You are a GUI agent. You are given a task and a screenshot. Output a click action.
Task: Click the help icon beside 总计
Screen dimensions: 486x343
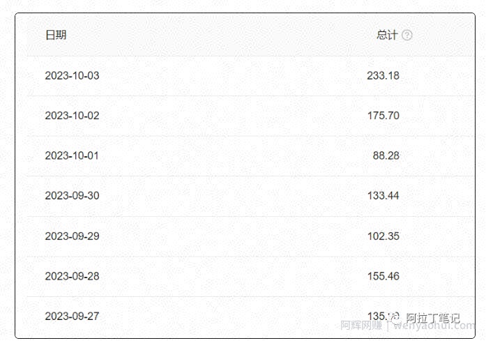407,35
